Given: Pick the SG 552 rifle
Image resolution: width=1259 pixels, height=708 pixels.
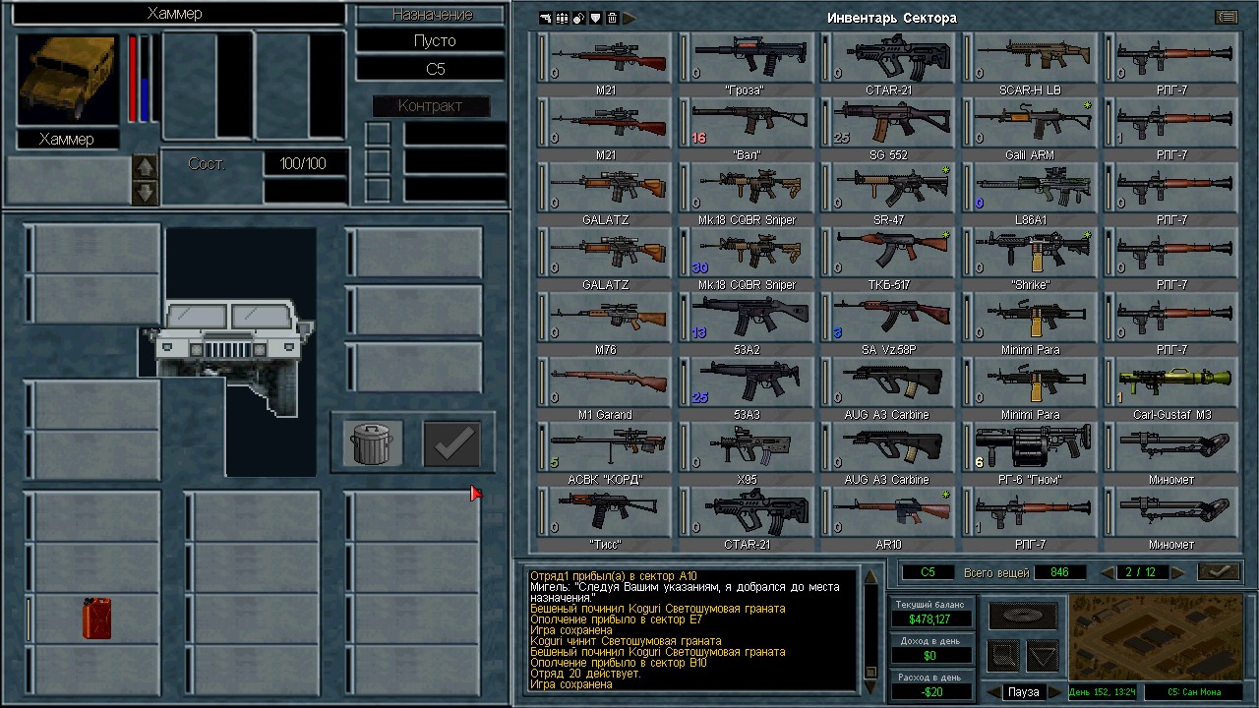Looking at the screenshot, I should (892, 123).
